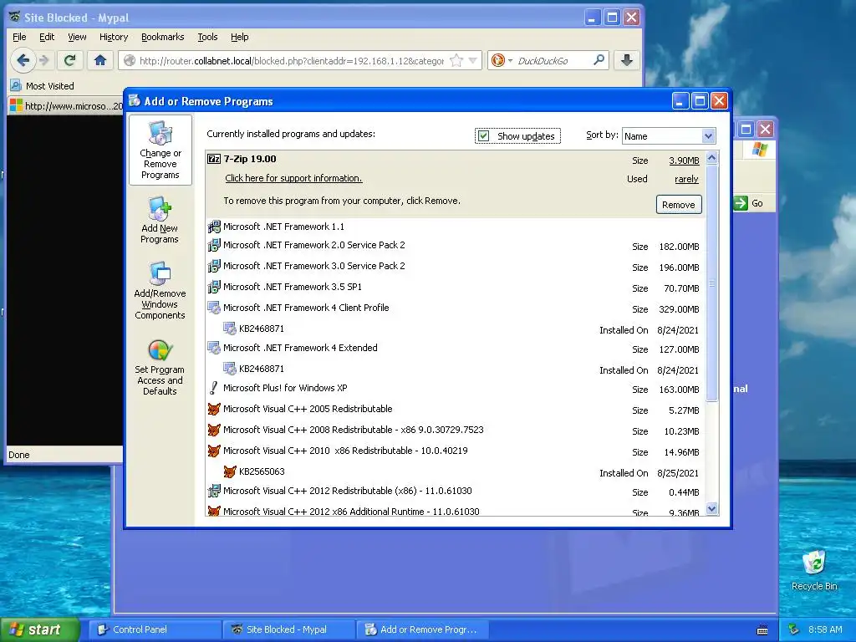Click the Visual C++ 2010 x86 Redistributable icon
The image size is (856, 642).
point(214,451)
